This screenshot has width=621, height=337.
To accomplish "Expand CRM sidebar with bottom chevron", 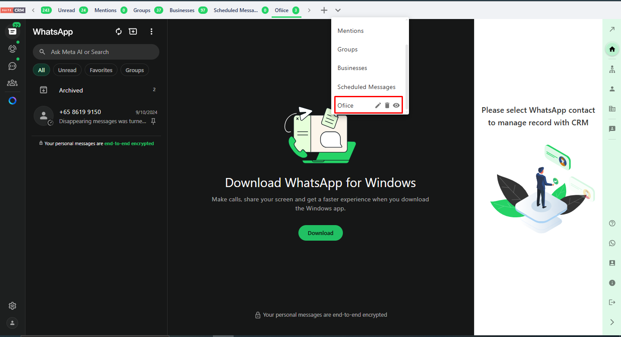I will (x=612, y=322).
